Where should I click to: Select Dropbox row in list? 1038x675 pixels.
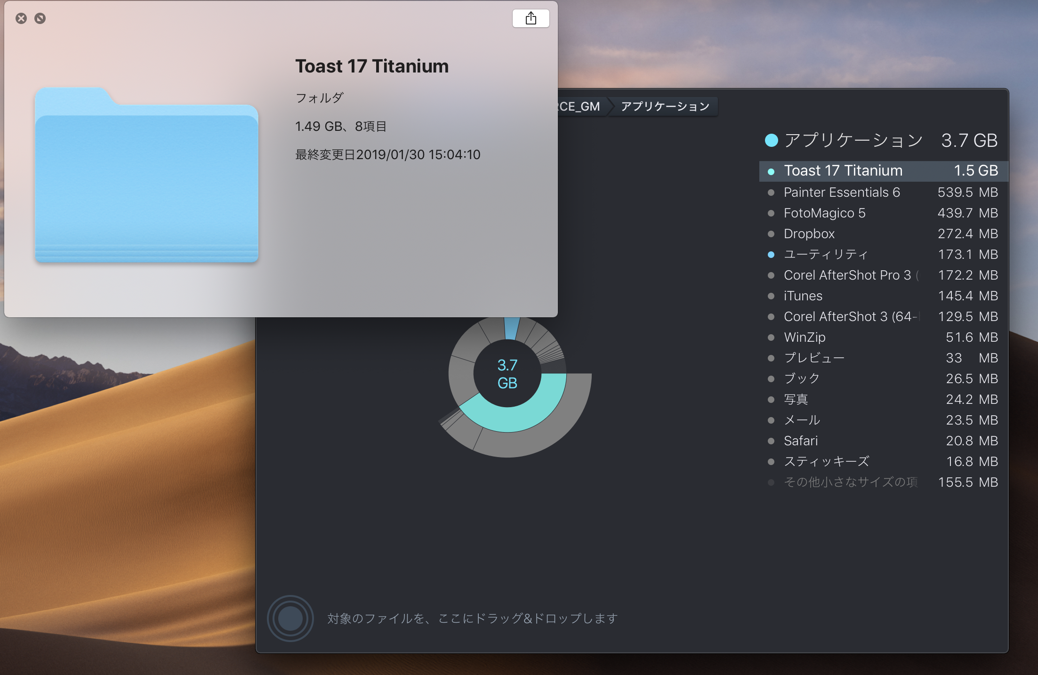point(884,233)
